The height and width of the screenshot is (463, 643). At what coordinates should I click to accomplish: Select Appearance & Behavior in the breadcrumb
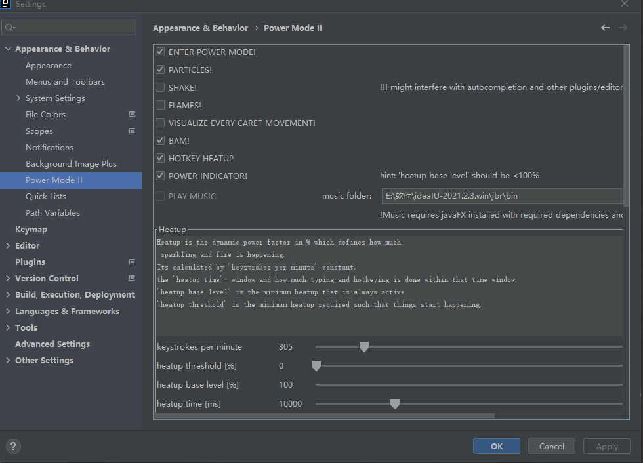[200, 28]
